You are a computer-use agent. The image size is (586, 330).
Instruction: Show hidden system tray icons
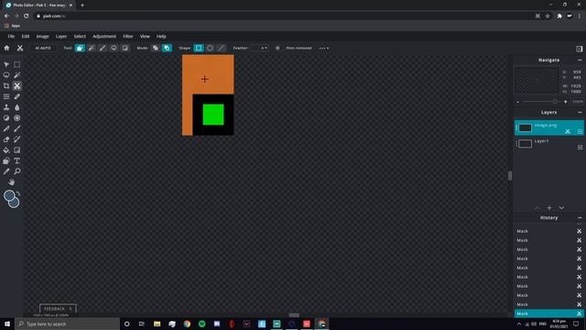(x=519, y=324)
